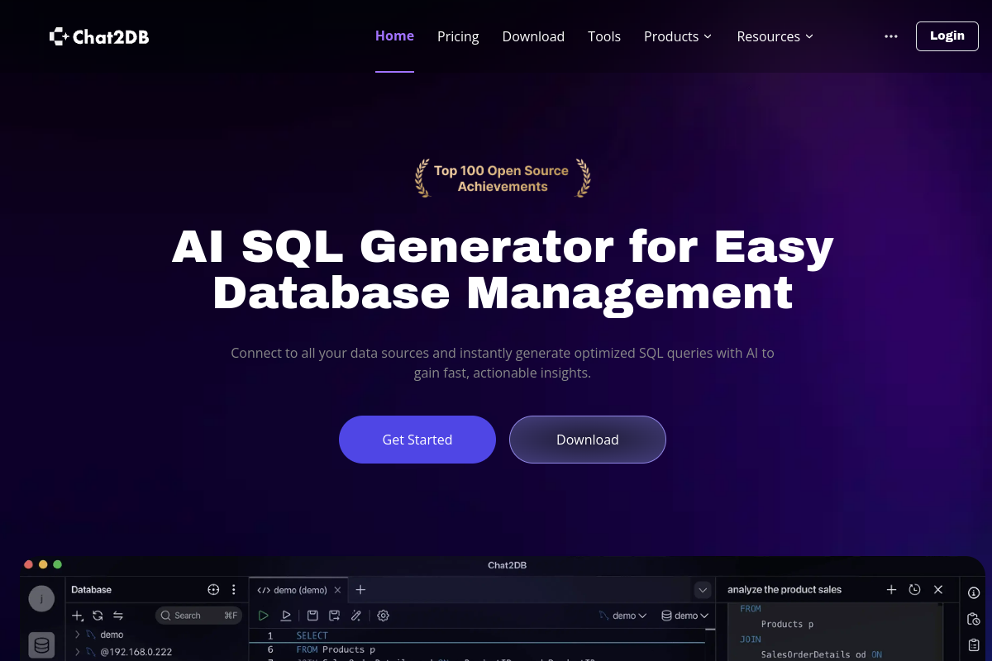Open the Database panel vertical dots menu
The height and width of the screenshot is (661, 992).
(234, 590)
